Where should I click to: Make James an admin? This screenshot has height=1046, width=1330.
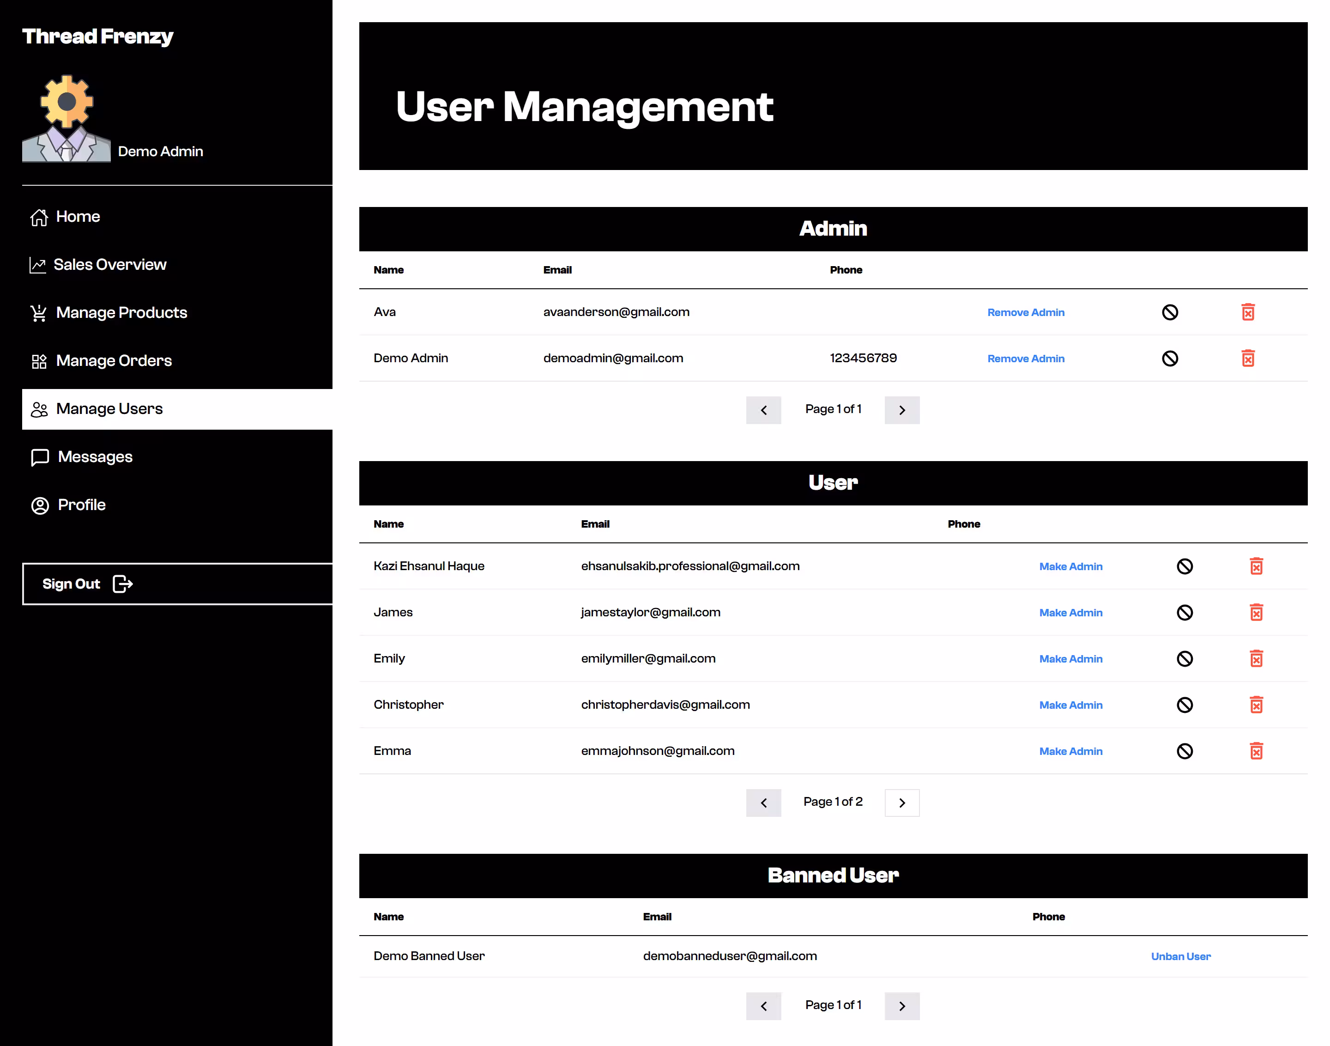(1070, 613)
